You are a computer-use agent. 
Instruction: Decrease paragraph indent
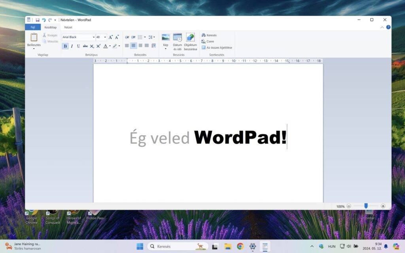click(x=127, y=38)
